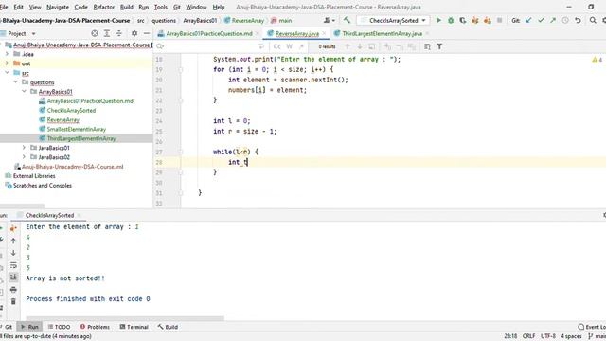Go to previous search occurrence arrow

(348, 46)
